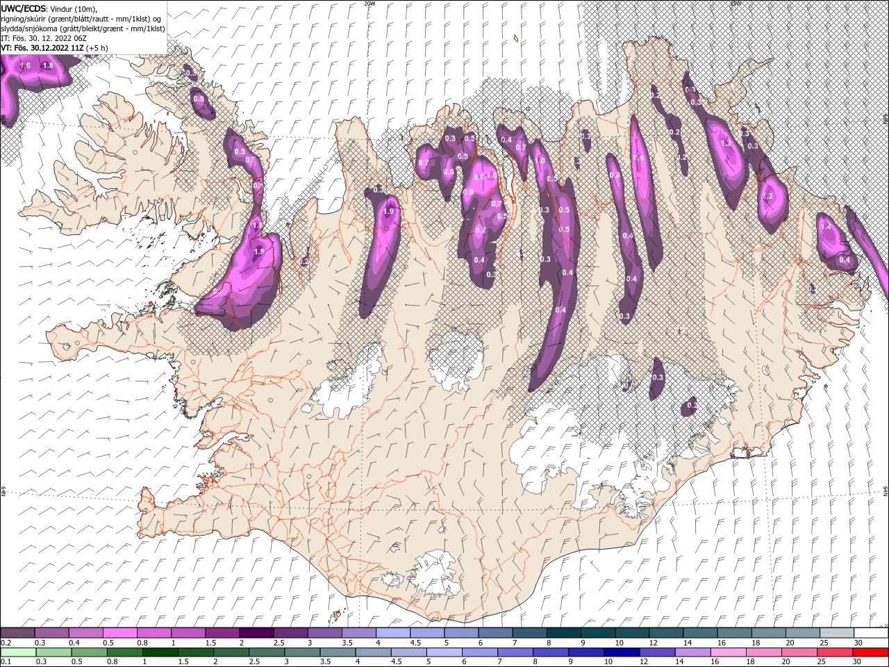Click the 20W longitude label

point(369,3)
